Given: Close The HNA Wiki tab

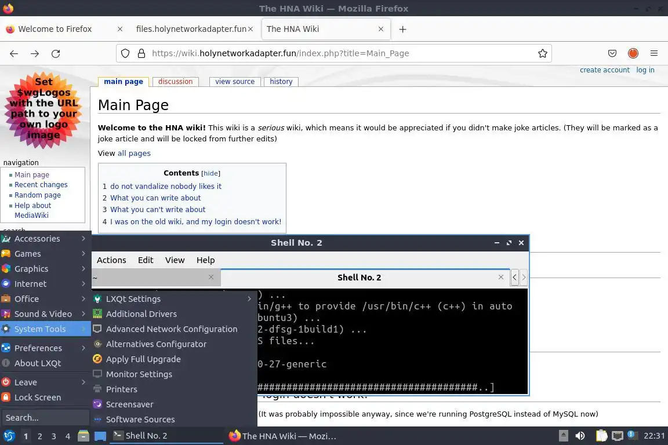Looking at the screenshot, I should coord(381,29).
